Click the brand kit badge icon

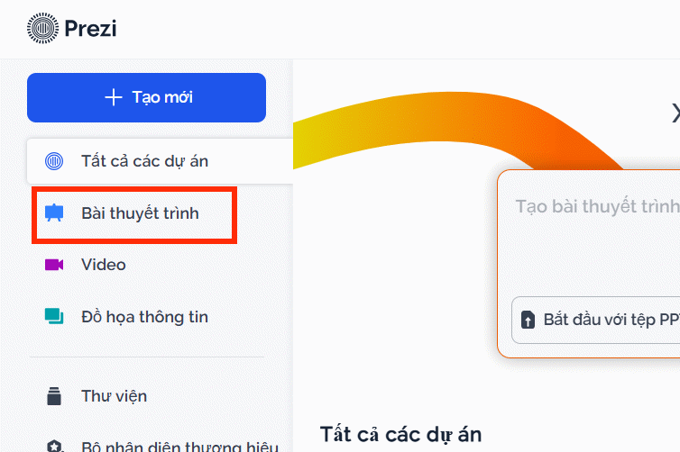point(54,447)
